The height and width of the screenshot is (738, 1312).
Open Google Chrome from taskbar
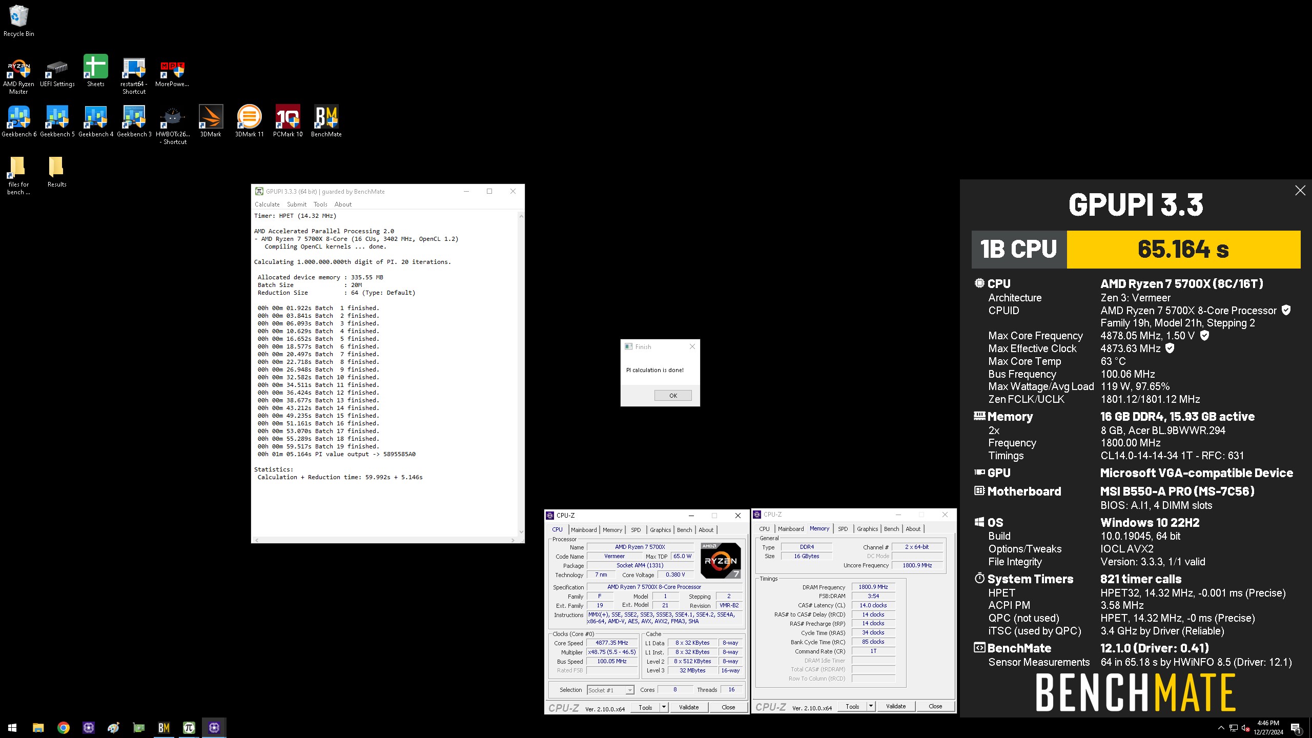63,727
